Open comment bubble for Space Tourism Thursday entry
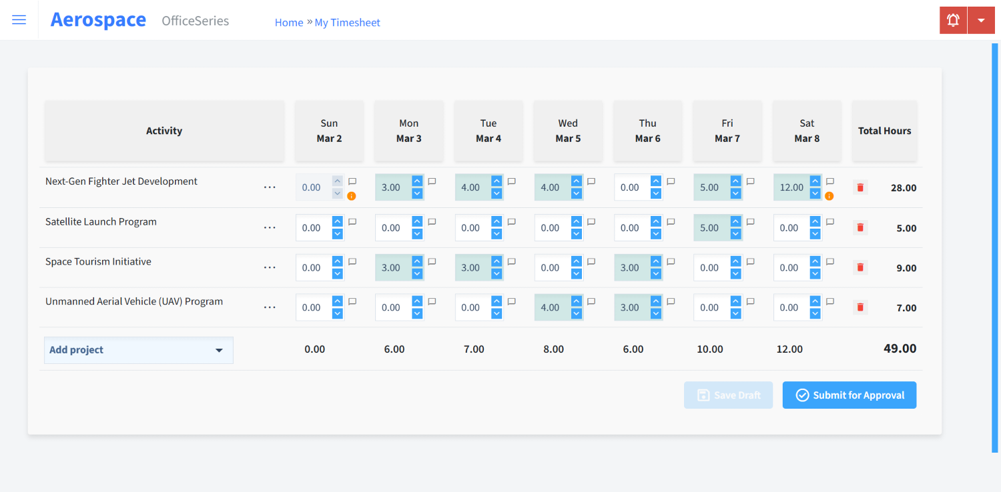The image size is (1001, 492). (671, 261)
